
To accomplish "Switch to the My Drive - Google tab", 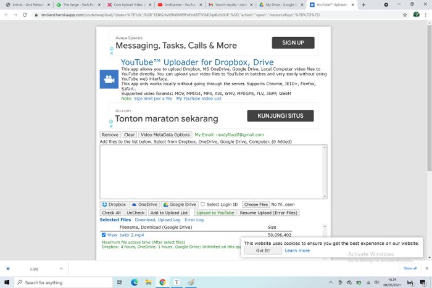I will [281, 5].
